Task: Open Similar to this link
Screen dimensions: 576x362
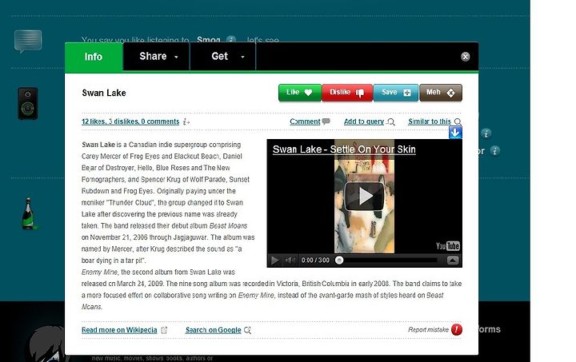Action: click(x=430, y=121)
